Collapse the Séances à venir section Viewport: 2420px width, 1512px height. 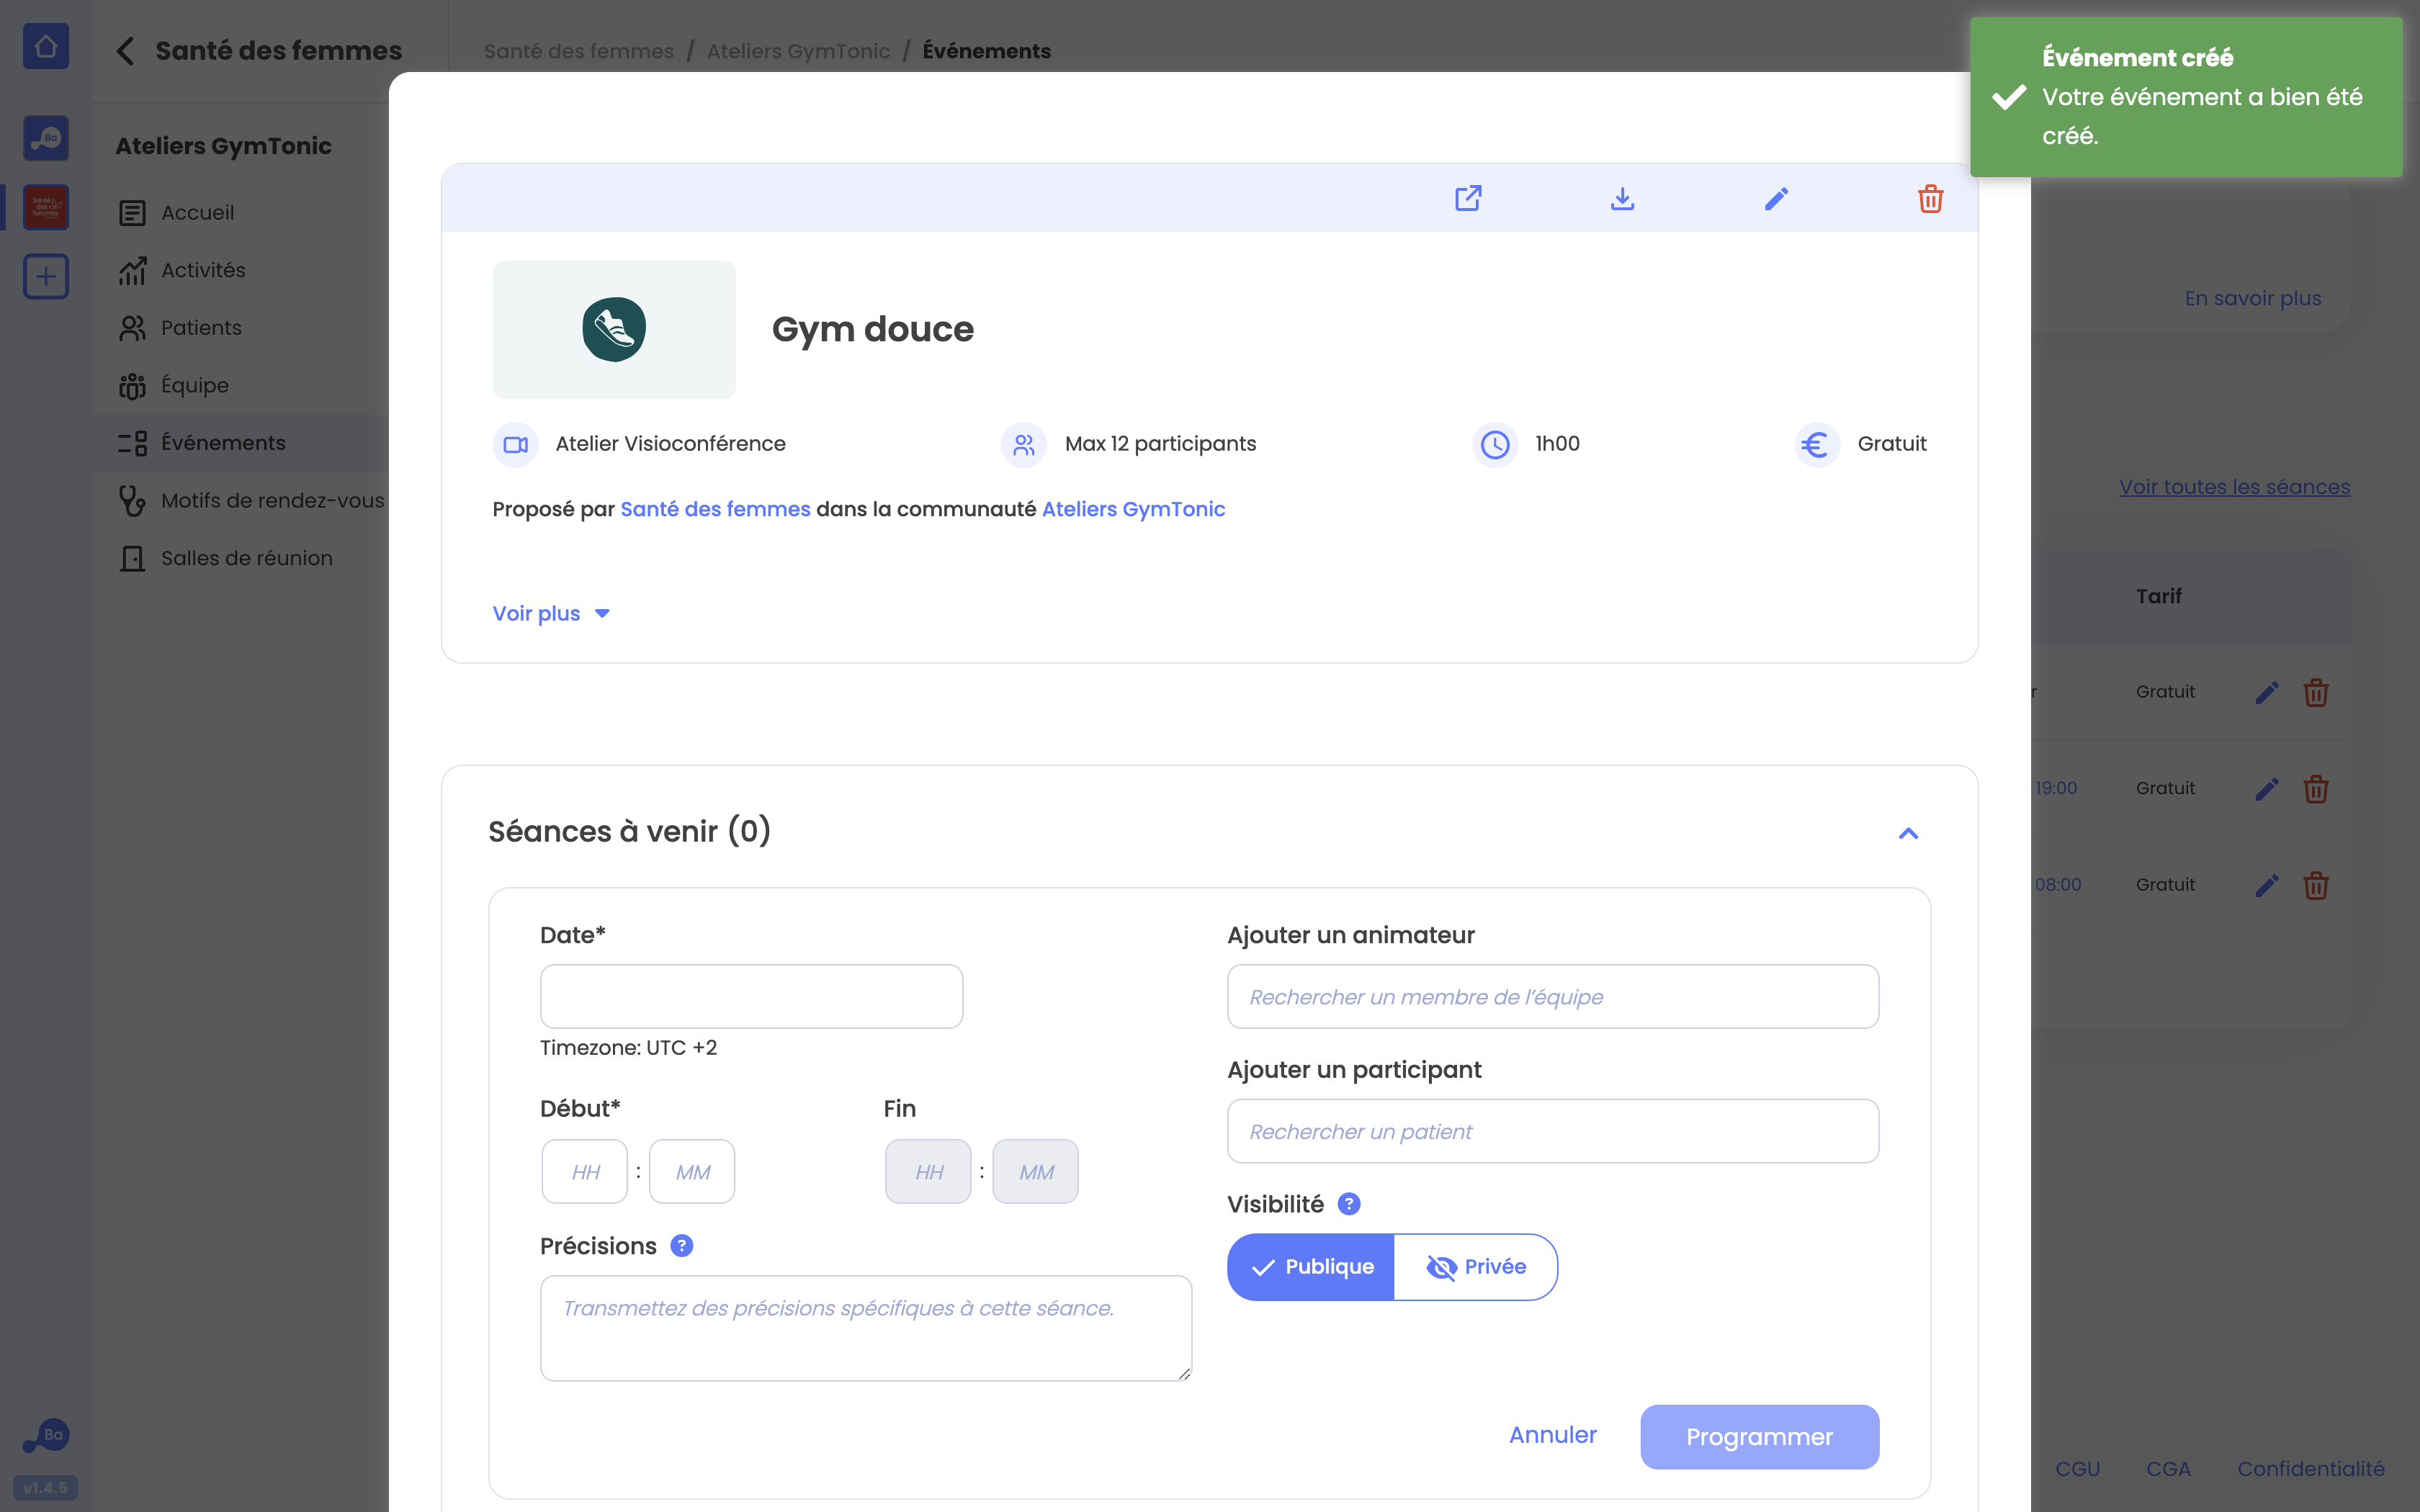pos(1908,833)
